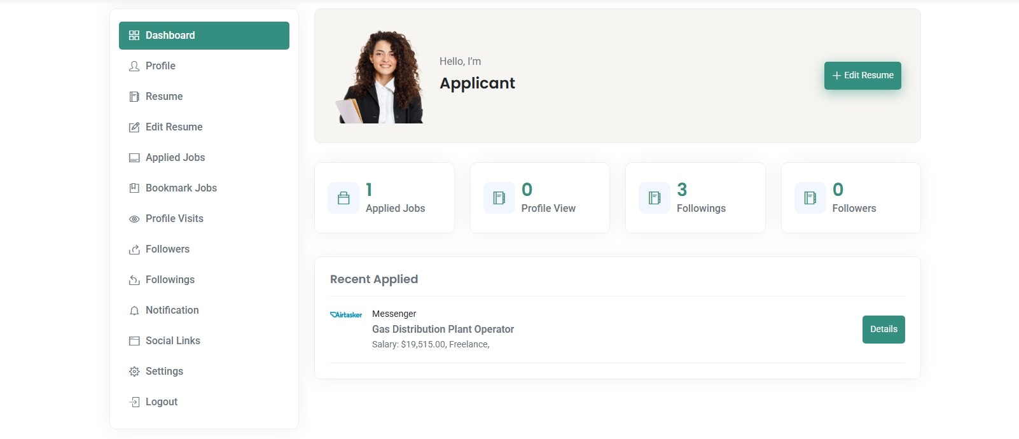Open the Gas Distribution Plant Operator job link
This screenshot has width=1019, height=439.
443,330
